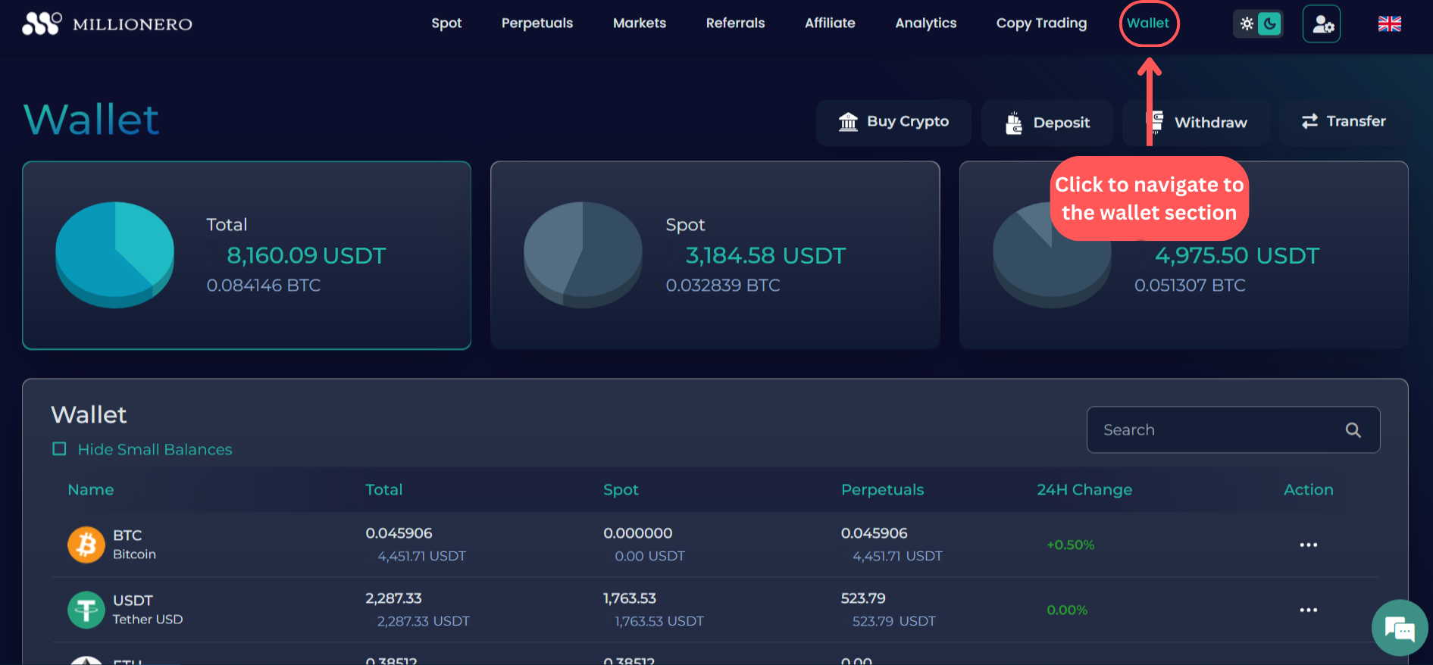Switch to light mode sun icon

[x=1247, y=24]
